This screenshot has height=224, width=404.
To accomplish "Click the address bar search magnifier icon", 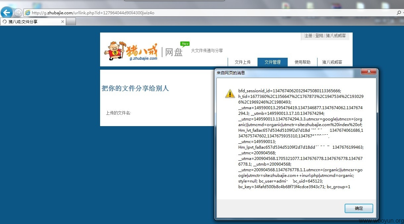I will pyautogui.click(x=399, y=13).
